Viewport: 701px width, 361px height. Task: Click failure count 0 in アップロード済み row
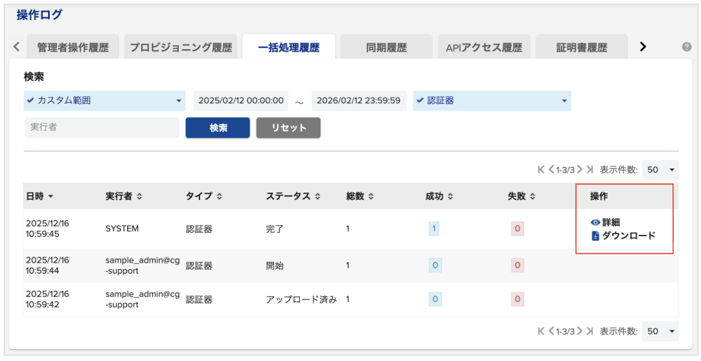click(x=517, y=299)
